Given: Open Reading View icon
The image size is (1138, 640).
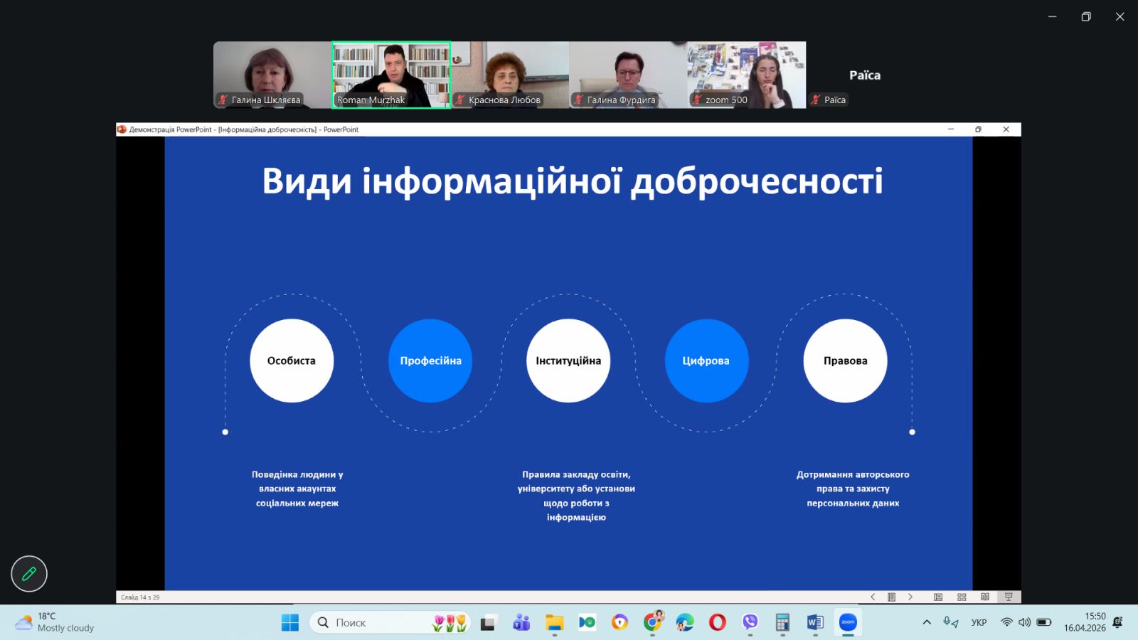Looking at the screenshot, I should click(985, 597).
